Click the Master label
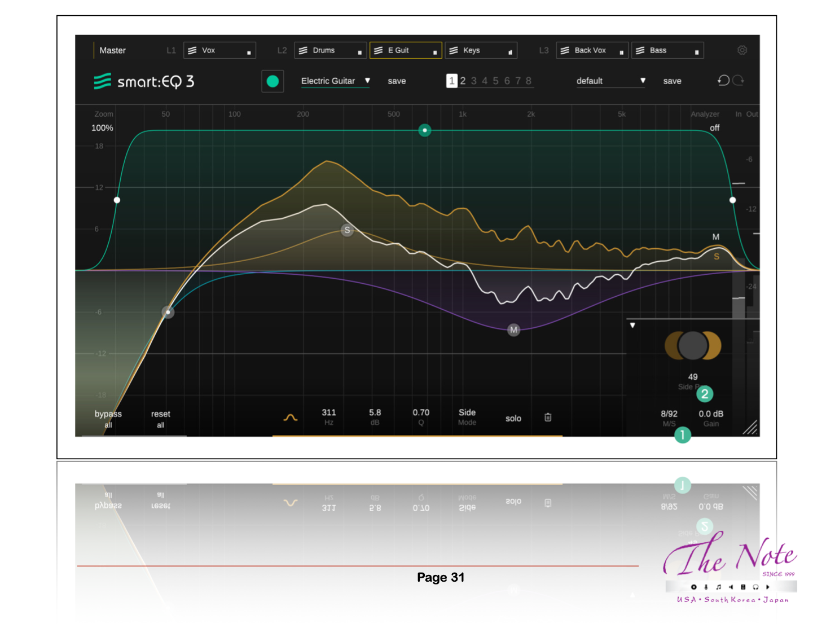 (112, 50)
